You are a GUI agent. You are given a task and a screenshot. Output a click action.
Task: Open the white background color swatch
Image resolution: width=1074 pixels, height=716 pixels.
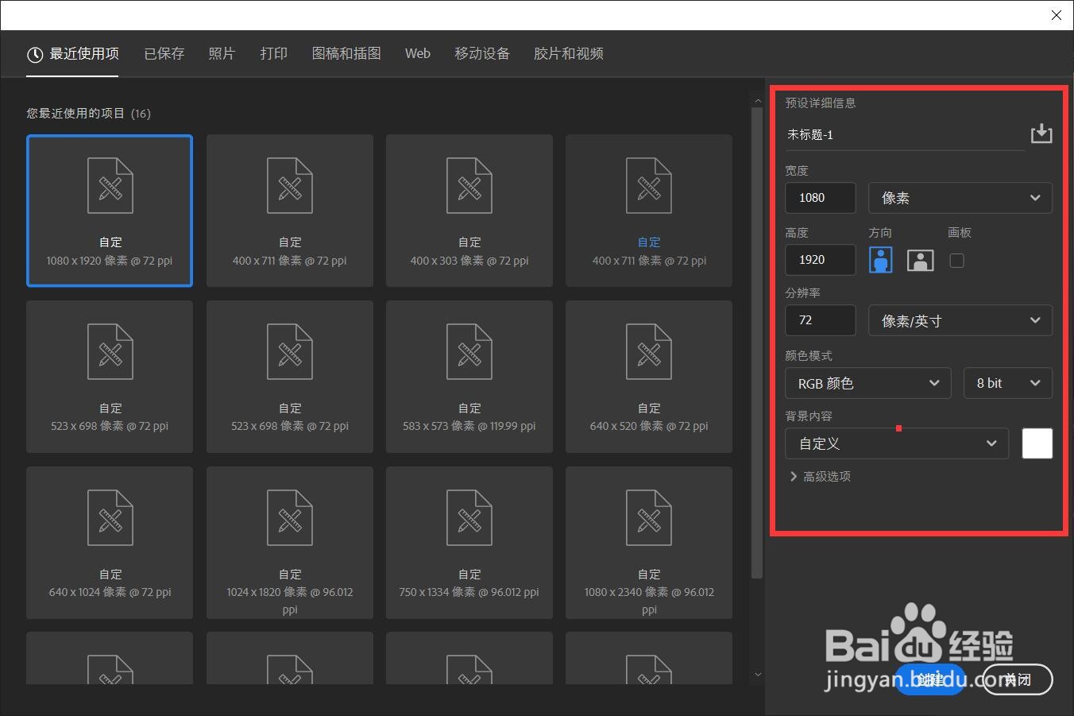pos(1037,443)
